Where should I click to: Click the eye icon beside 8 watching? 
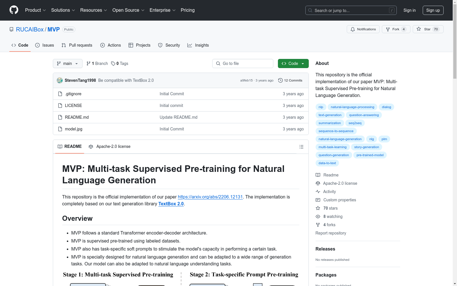click(318, 217)
